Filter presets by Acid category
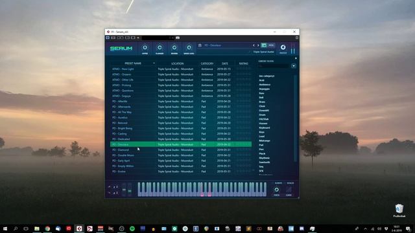This screenshot has height=233, width=415. click(x=261, y=80)
